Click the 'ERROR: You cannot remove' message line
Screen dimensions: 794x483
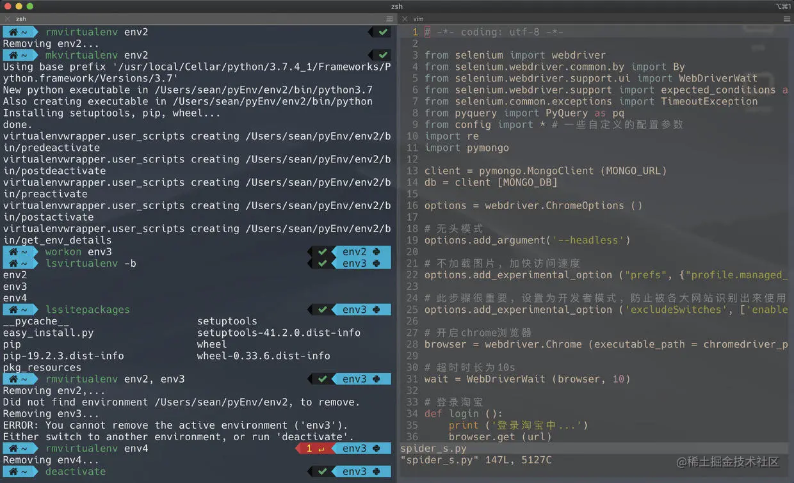pos(175,425)
